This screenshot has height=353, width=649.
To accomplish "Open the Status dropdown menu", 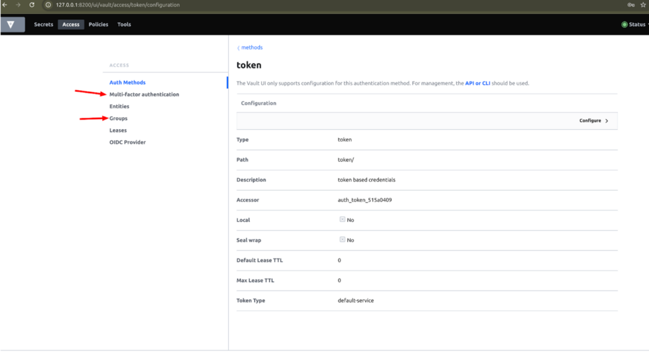I will point(636,25).
